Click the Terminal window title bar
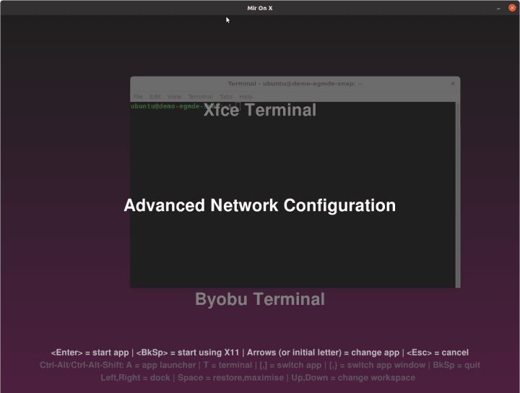This screenshot has width=520, height=393. tap(295, 84)
